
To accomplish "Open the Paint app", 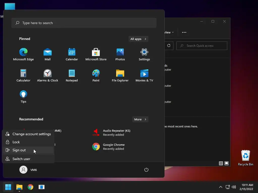I will pyautogui.click(x=96, y=75).
